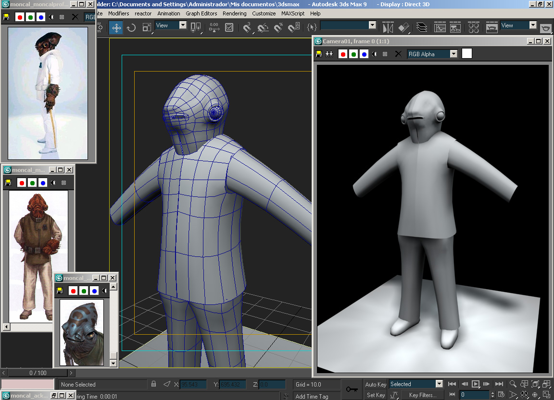Click the Set Keys key icon

click(352, 389)
